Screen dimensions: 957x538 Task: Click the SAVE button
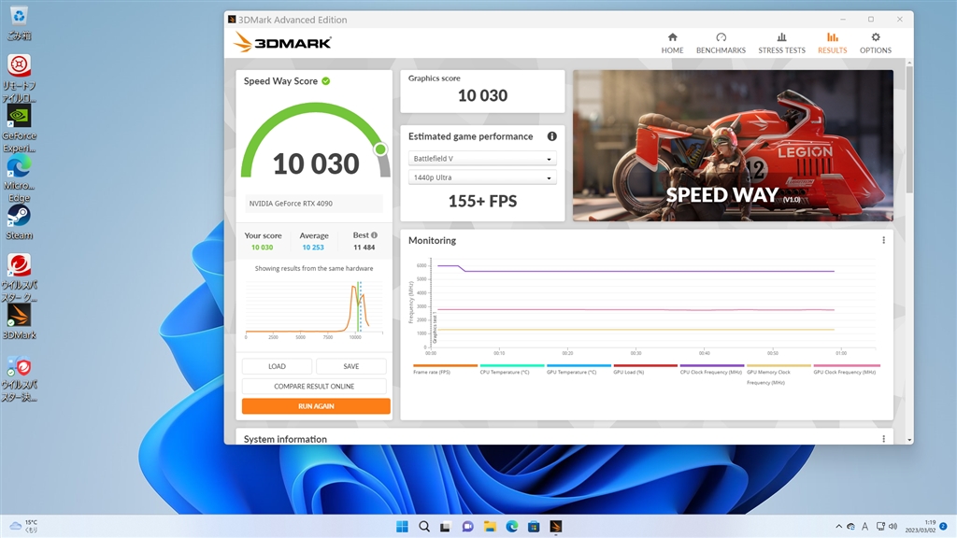(x=351, y=366)
